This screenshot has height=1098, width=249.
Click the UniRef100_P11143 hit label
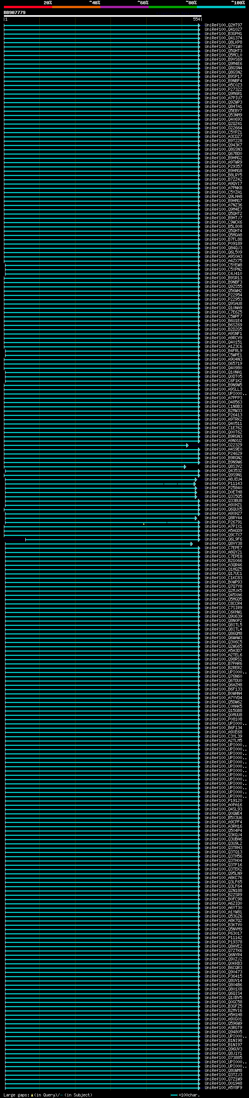click(223, 484)
